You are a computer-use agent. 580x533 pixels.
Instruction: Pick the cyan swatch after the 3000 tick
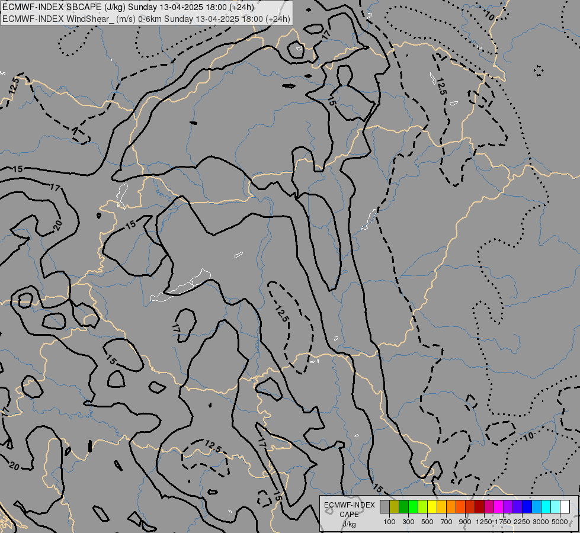[x=546, y=506]
